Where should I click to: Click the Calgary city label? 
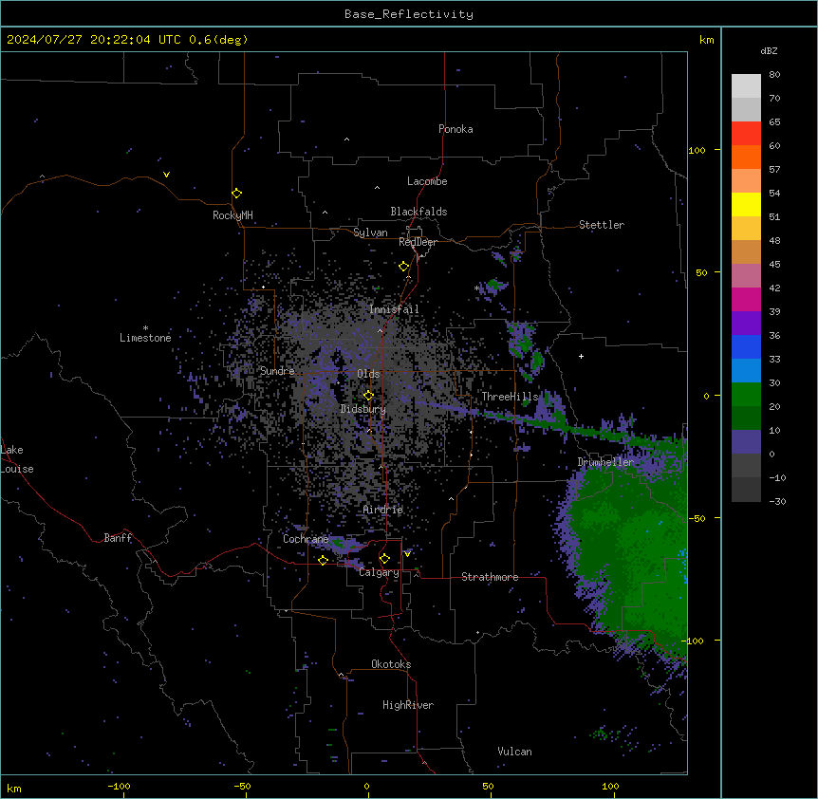point(380,572)
